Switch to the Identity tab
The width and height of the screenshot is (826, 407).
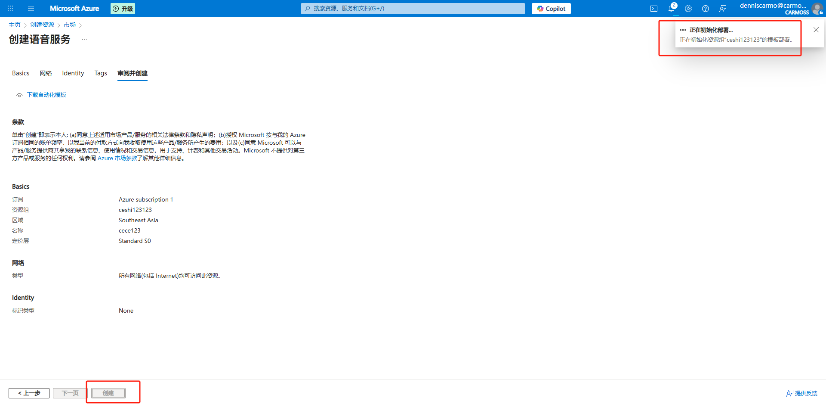click(73, 73)
